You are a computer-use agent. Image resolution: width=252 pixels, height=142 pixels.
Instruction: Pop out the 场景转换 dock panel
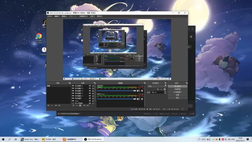pyautogui.click(x=166, y=83)
